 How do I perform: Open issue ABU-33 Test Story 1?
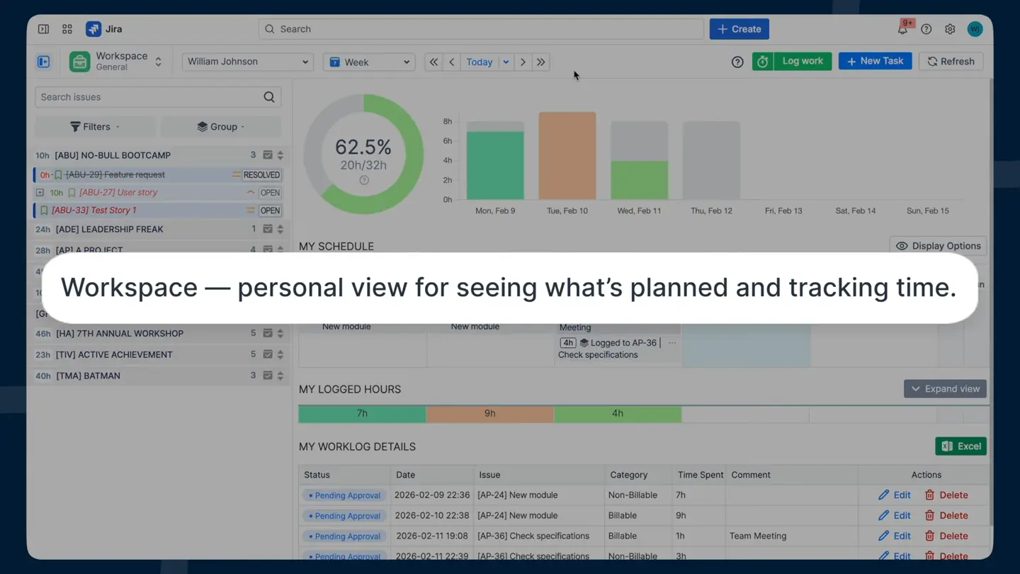94,210
